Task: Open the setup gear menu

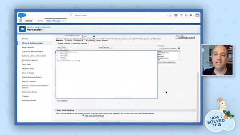Action: [x=186, y=15]
